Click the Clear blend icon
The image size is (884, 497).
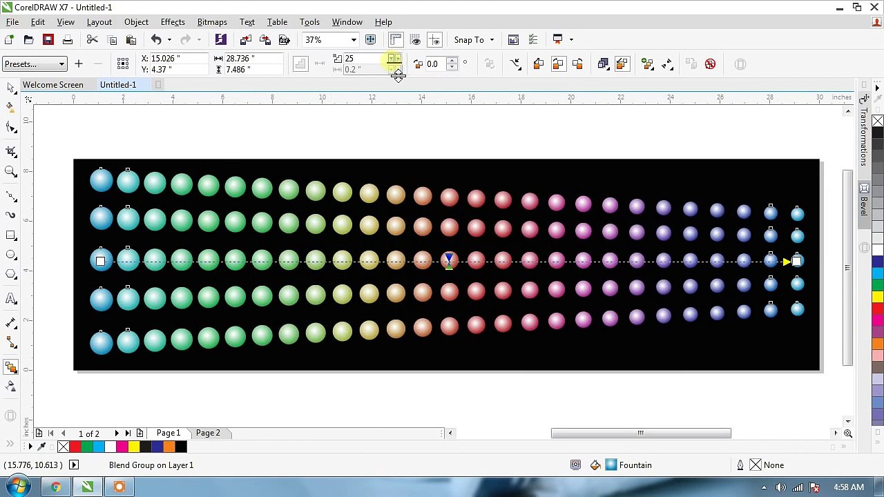pyautogui.click(x=710, y=64)
